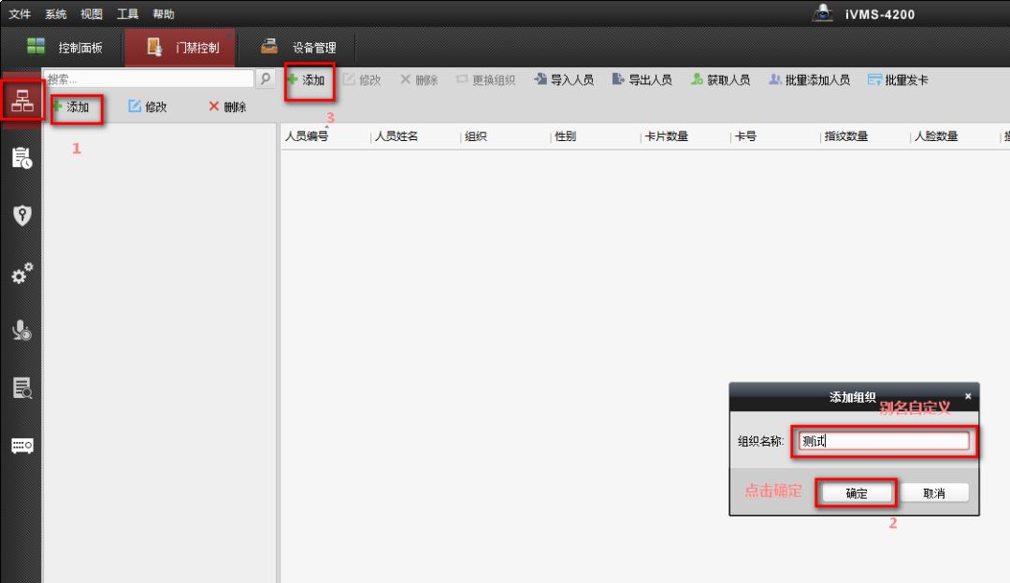Open the 工具 menu
The width and height of the screenshot is (1010, 583).
pos(127,13)
